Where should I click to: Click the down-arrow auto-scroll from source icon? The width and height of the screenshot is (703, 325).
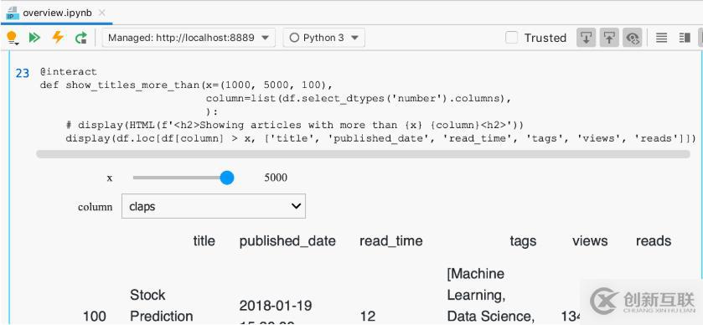pos(586,38)
